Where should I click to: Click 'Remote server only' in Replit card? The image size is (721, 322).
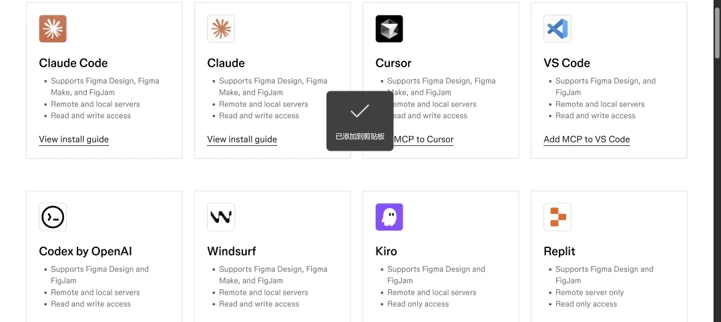point(589,292)
